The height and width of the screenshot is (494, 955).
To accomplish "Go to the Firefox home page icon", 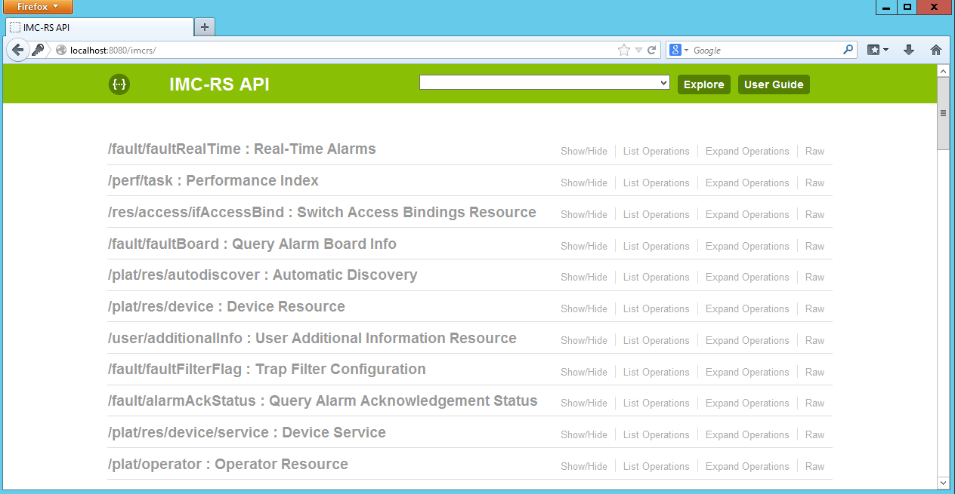I will pyautogui.click(x=935, y=50).
